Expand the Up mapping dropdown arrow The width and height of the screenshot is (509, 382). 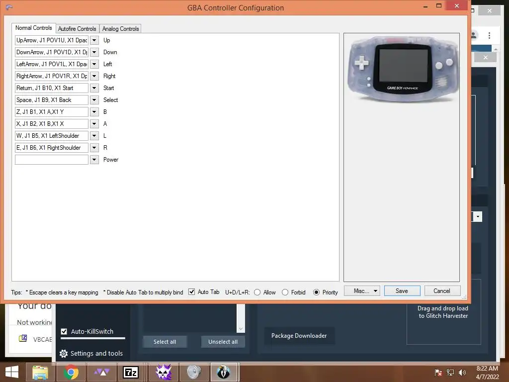pyautogui.click(x=94, y=40)
